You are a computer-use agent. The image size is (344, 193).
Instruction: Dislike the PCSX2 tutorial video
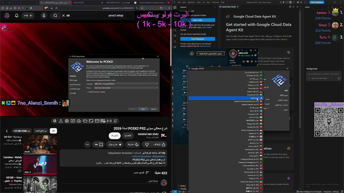[x=147, y=144]
